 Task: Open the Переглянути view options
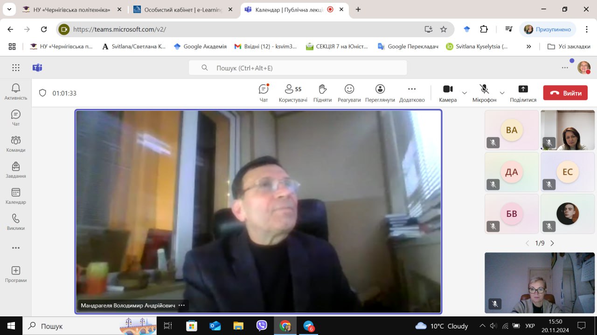[x=380, y=93]
